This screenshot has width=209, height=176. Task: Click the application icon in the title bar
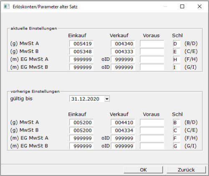coord(7,7)
